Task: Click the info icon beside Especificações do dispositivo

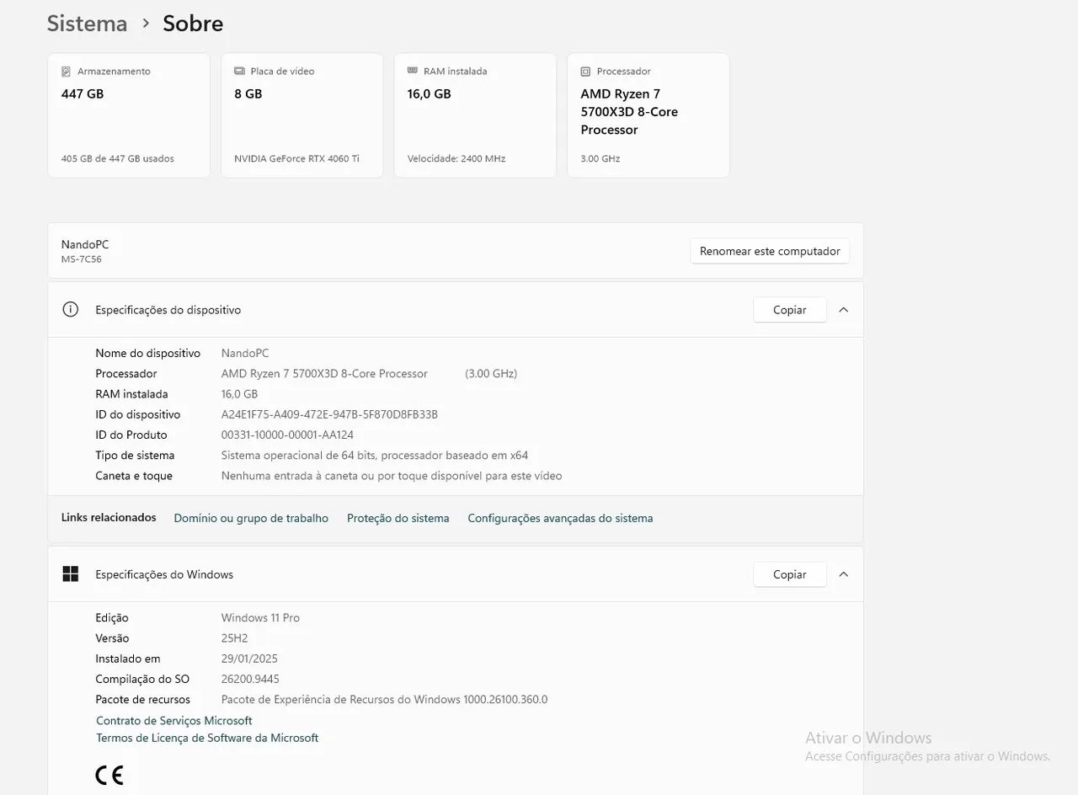Action: (x=71, y=310)
